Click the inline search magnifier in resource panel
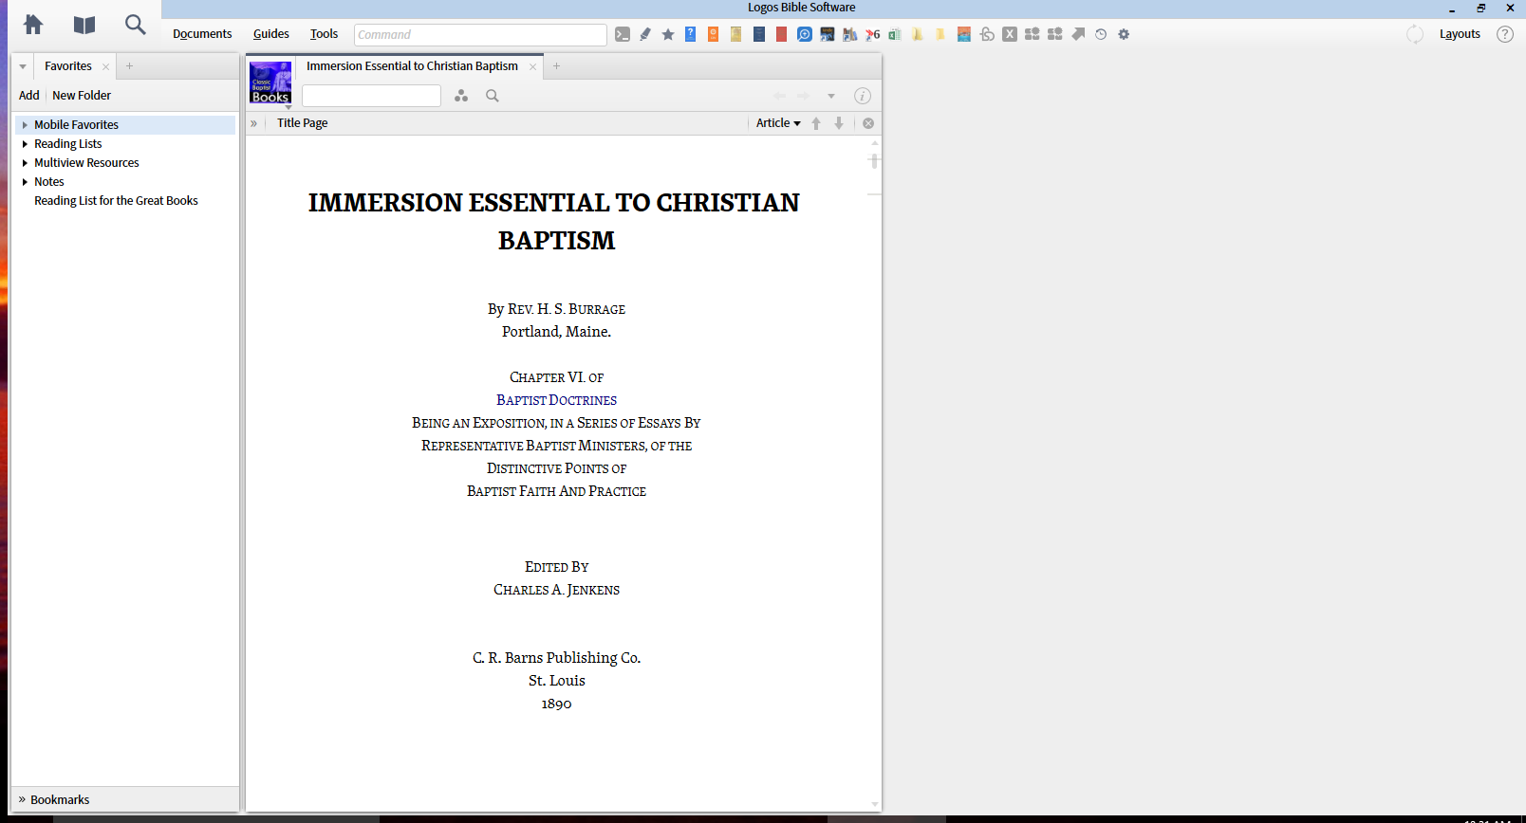1526x823 pixels. click(493, 96)
